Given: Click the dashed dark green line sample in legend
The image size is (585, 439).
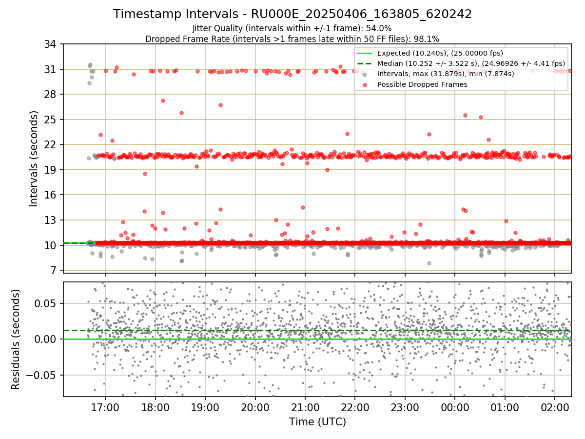Looking at the screenshot, I should click(365, 63).
